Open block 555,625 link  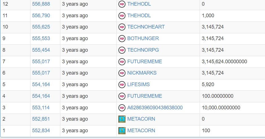(41, 27)
